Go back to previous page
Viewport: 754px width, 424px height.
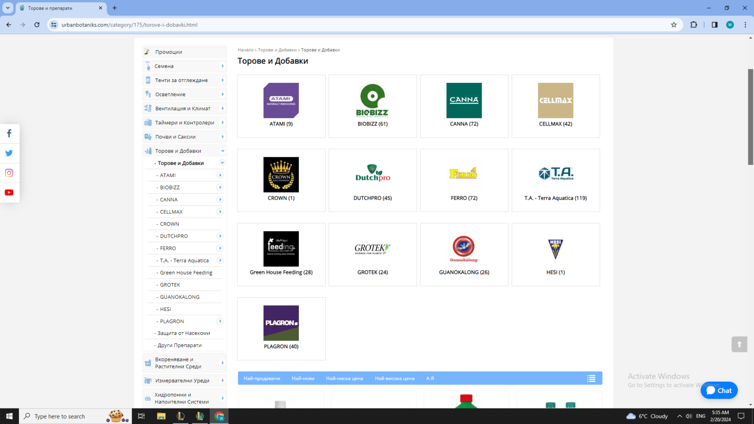(x=8, y=25)
